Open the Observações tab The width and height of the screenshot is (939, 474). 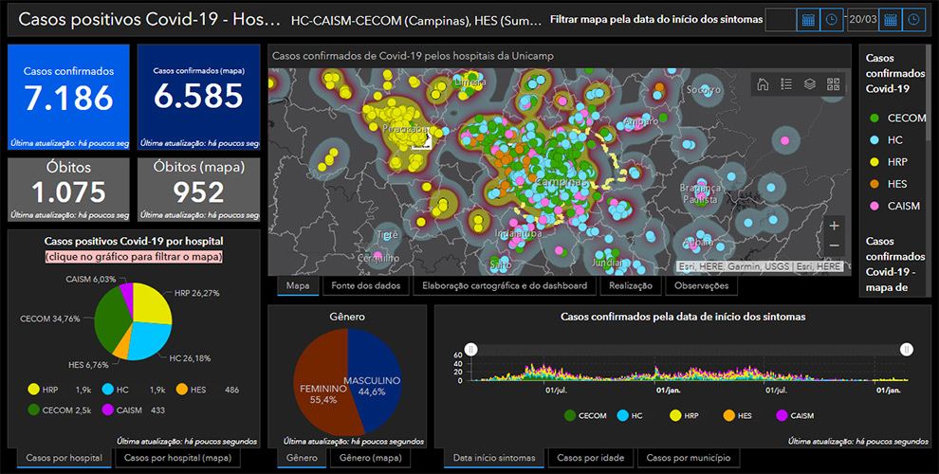701,285
